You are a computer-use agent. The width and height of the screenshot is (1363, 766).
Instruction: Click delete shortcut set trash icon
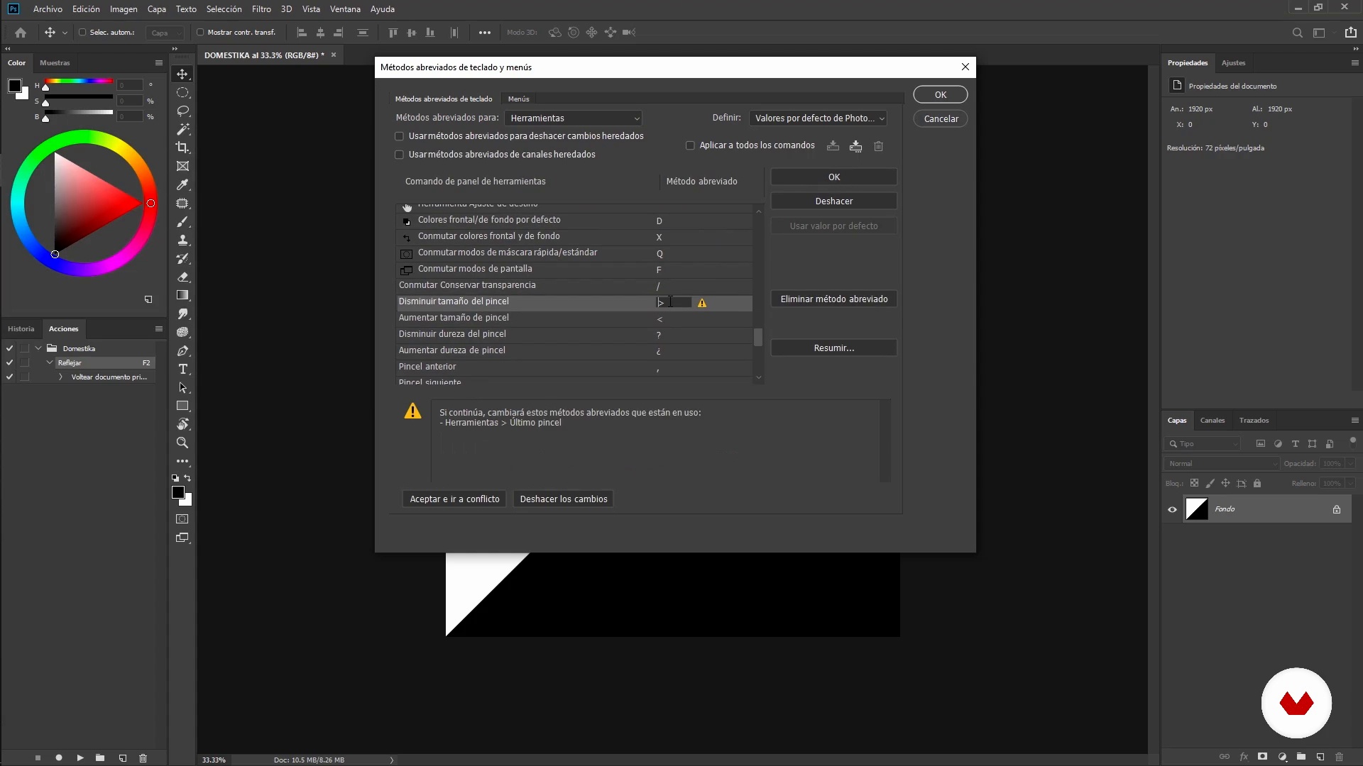pos(878,146)
